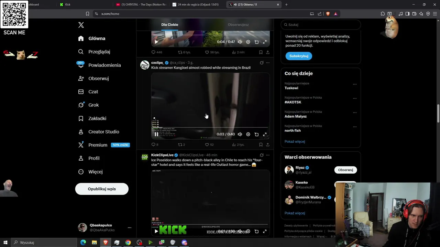Like the cxclips_ post
Viewport: 440px width, 247px height.
pyautogui.click(x=209, y=145)
